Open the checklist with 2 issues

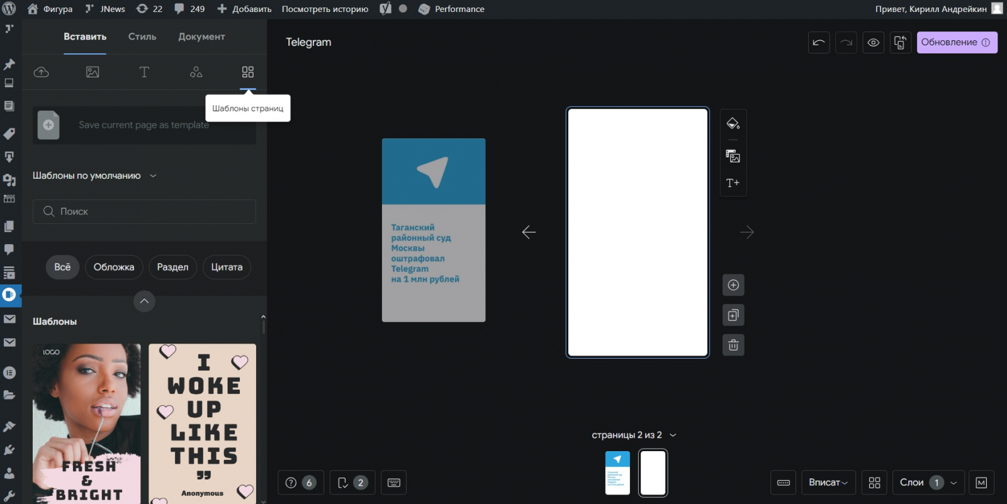click(x=352, y=483)
